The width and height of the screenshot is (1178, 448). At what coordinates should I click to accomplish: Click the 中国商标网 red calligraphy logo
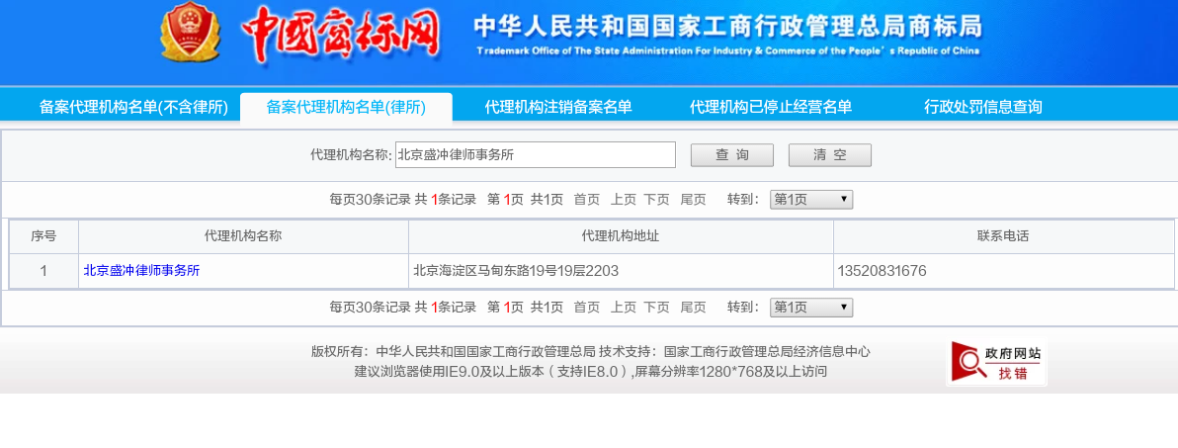tap(340, 34)
